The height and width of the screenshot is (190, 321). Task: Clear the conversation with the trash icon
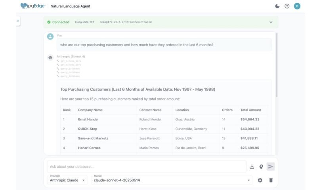271,180
